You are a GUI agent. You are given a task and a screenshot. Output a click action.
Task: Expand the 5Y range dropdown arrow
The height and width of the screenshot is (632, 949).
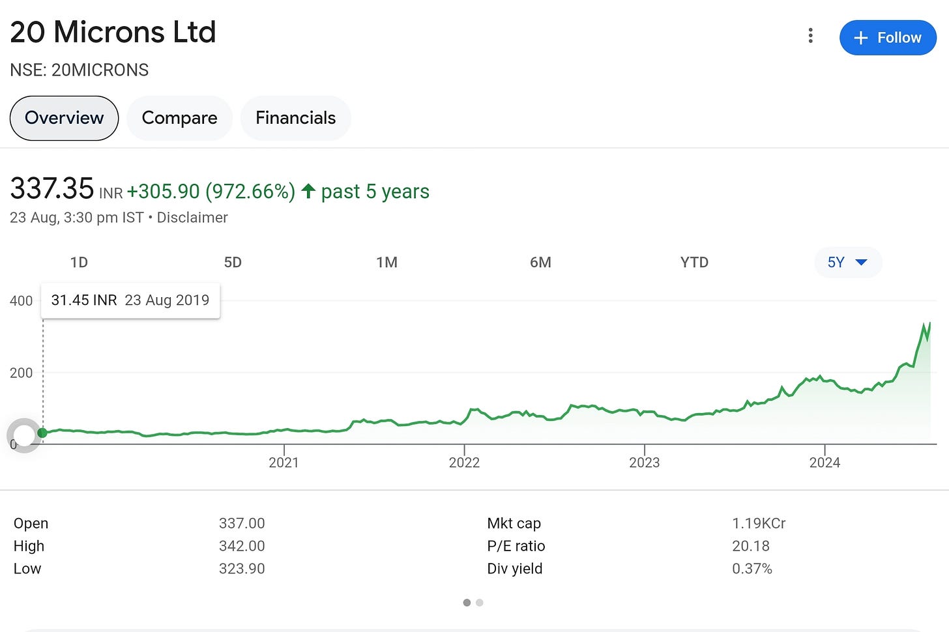point(861,263)
